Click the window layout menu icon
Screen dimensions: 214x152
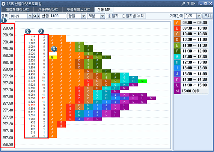point(193,3)
